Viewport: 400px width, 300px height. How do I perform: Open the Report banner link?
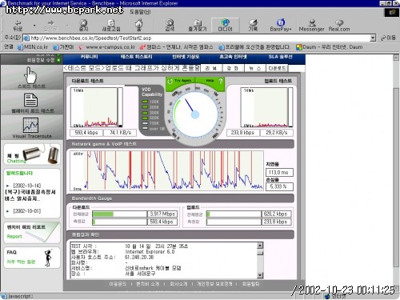tap(32, 232)
